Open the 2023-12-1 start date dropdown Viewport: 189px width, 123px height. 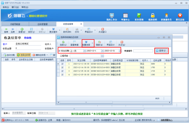point(103,51)
